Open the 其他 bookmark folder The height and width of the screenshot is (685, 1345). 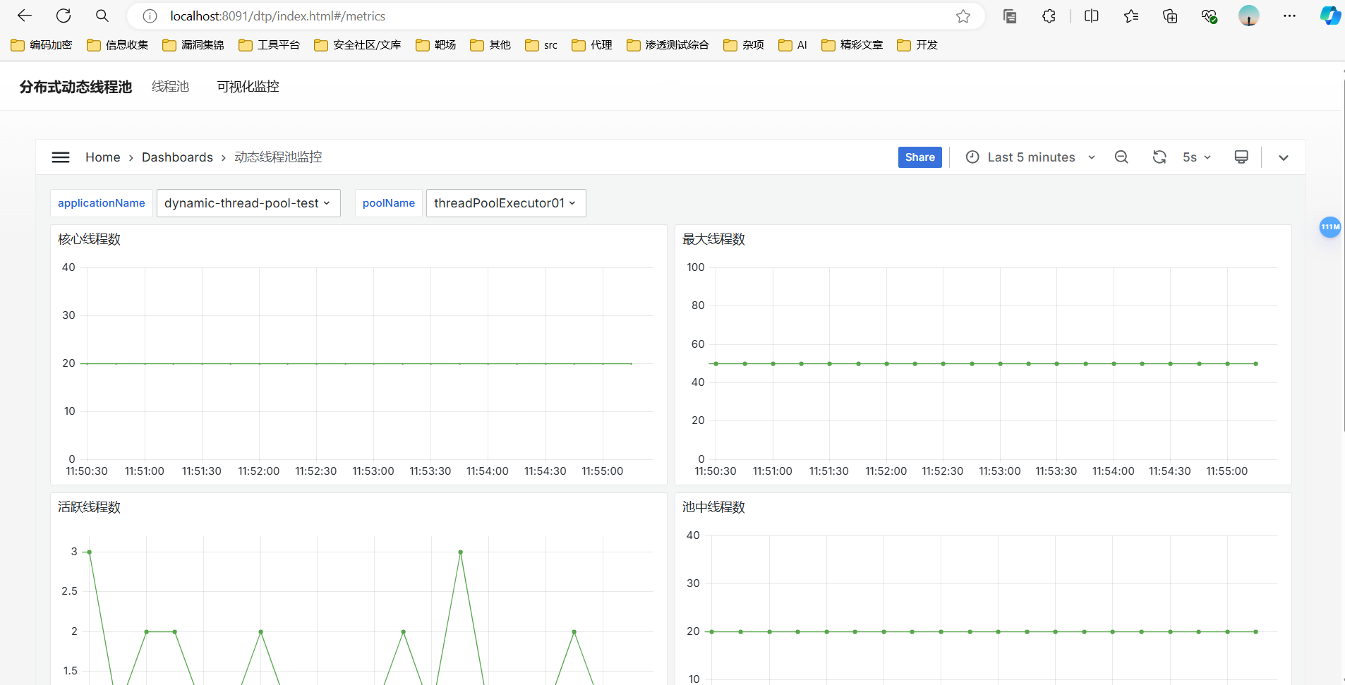[x=490, y=45]
